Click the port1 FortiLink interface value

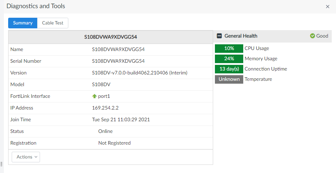pyautogui.click(x=104, y=96)
